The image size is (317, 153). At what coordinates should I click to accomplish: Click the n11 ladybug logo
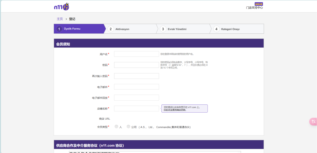(x=61, y=7)
